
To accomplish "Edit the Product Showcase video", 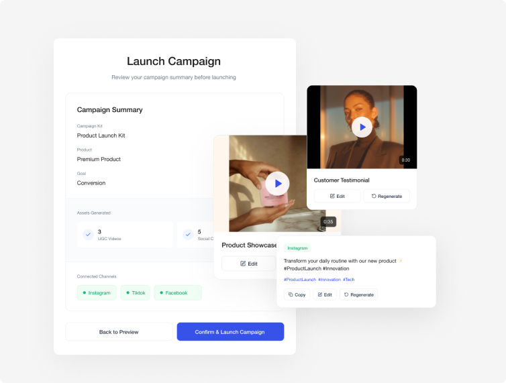I will pos(248,264).
